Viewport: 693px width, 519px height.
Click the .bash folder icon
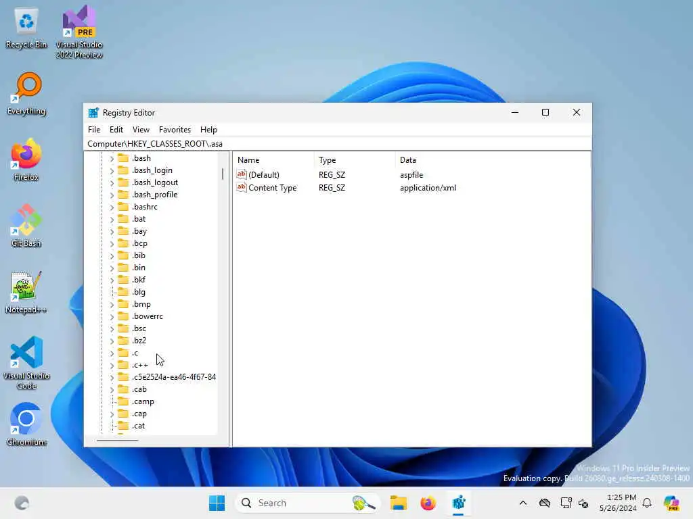point(123,158)
